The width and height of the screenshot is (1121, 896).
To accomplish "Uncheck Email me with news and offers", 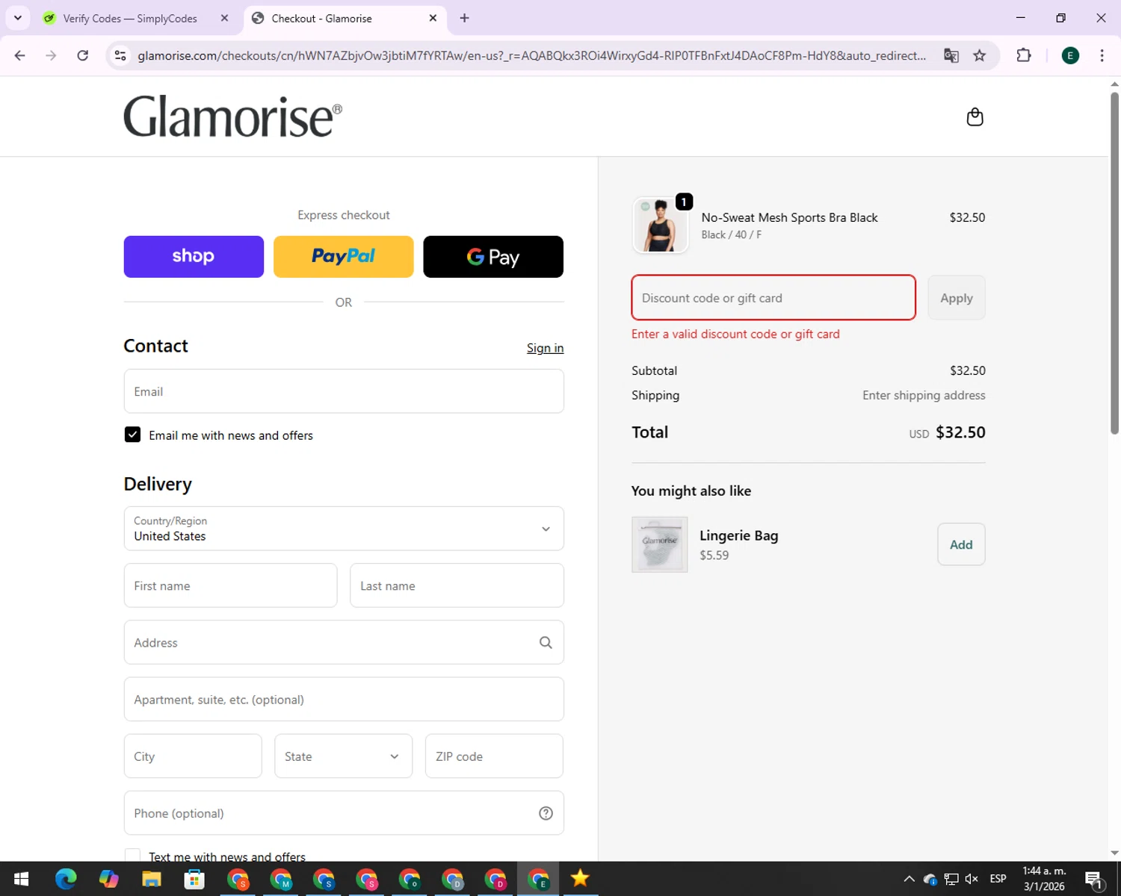I will [132, 435].
